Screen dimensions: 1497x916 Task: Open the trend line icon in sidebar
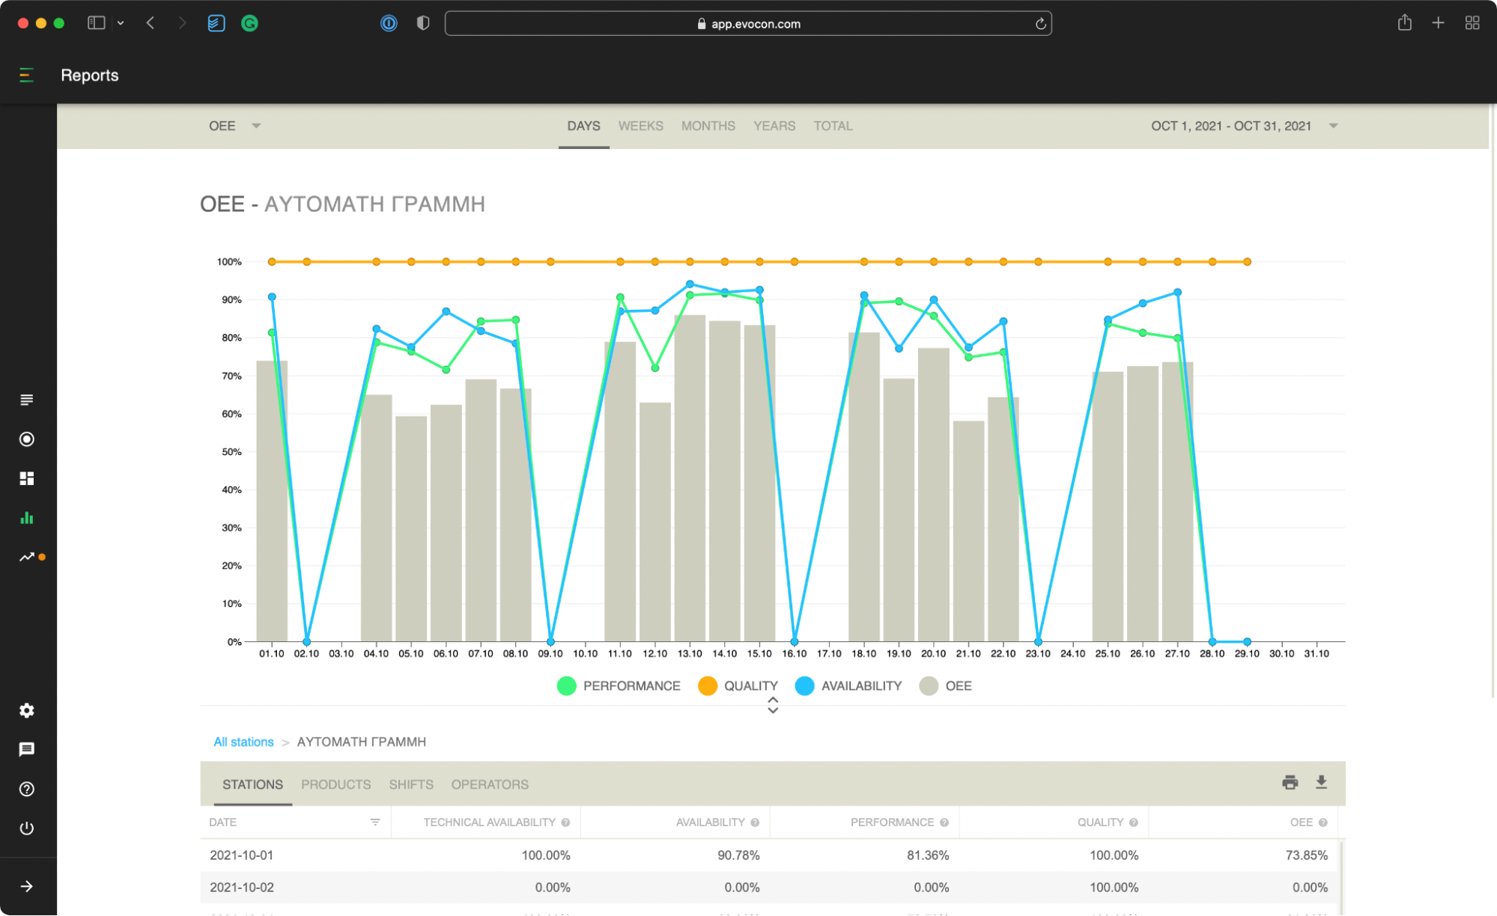click(27, 557)
